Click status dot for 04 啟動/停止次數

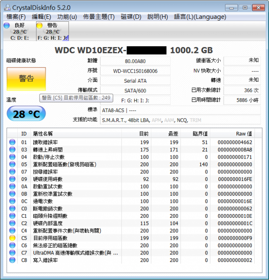point(12,157)
